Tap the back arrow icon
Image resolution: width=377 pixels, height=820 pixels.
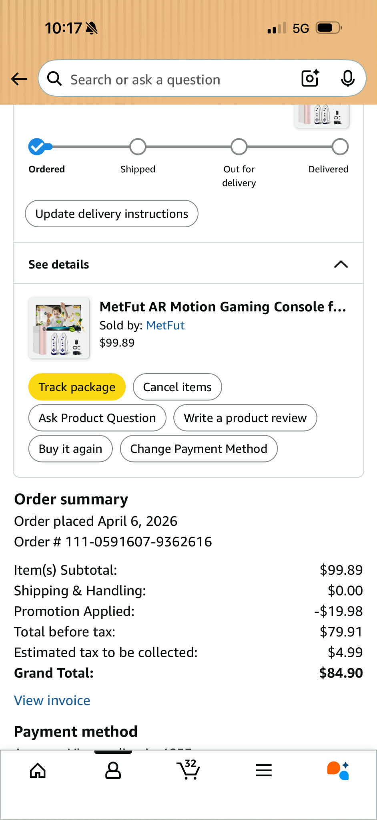19,79
